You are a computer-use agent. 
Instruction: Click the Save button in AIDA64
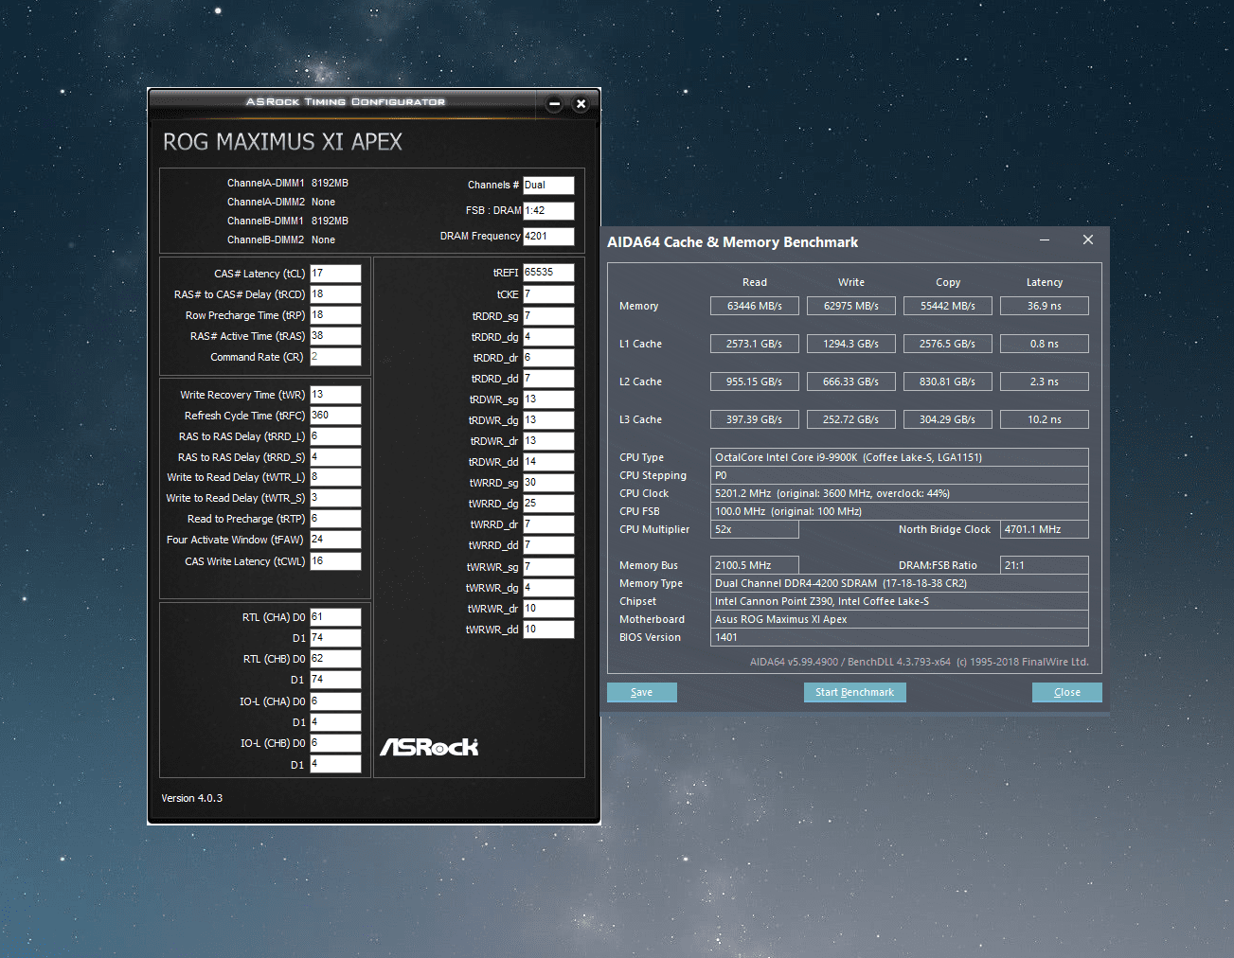click(x=642, y=692)
